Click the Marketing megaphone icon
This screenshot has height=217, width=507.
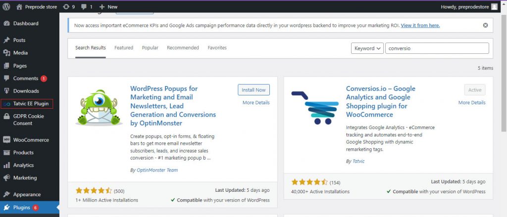[x=6, y=178]
